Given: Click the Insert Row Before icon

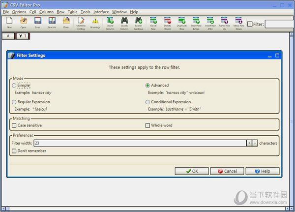Looking at the screenshot, I should point(196,24).
